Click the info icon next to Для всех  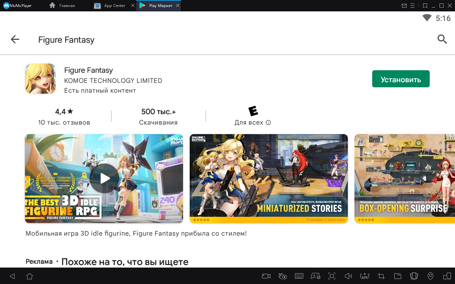(268, 123)
